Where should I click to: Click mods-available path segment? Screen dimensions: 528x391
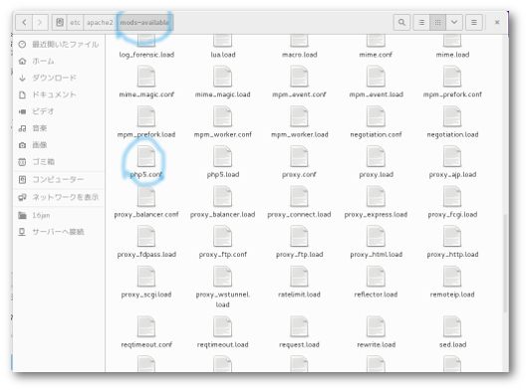[144, 23]
